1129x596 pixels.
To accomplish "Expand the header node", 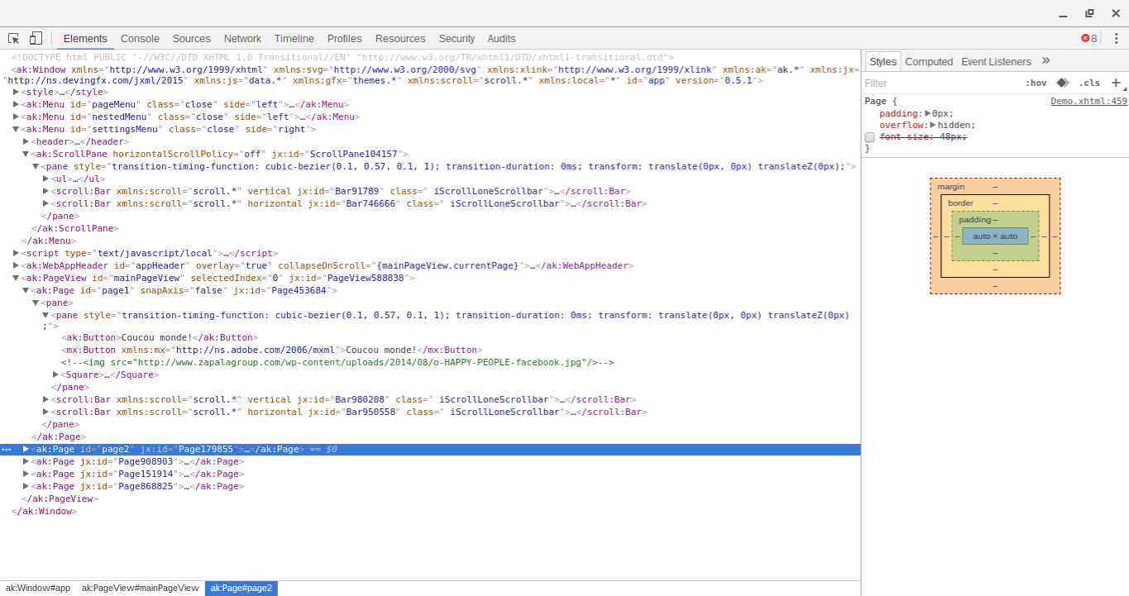I will (x=26, y=141).
